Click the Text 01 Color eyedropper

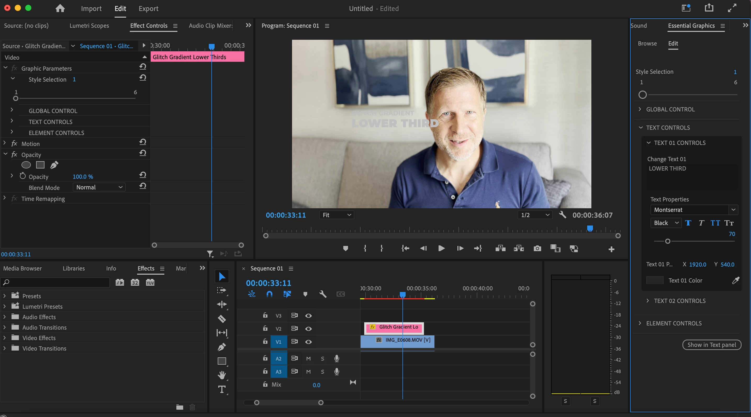[x=736, y=280]
